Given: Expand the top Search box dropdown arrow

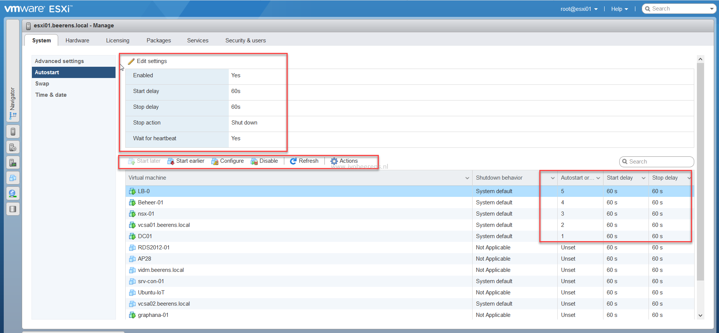Looking at the screenshot, I should click(711, 9).
